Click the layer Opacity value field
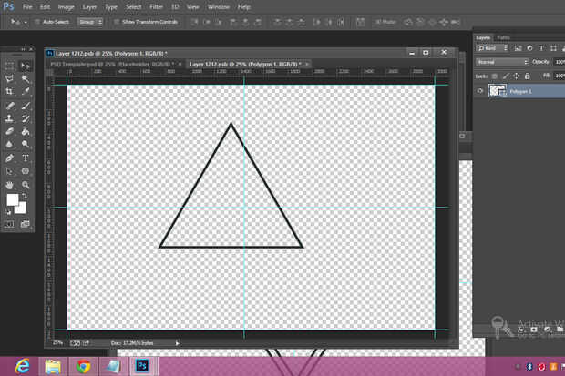 click(x=560, y=62)
